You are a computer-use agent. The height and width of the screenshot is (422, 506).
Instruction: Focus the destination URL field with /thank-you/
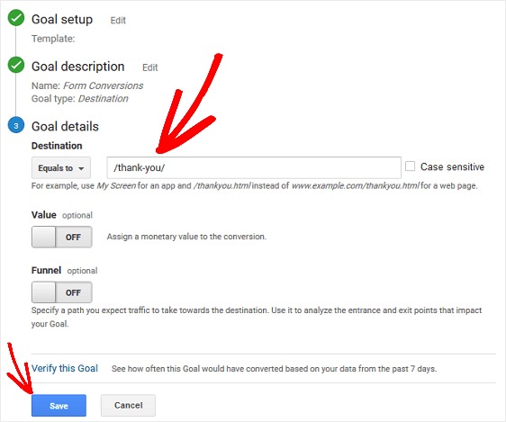[x=254, y=167]
